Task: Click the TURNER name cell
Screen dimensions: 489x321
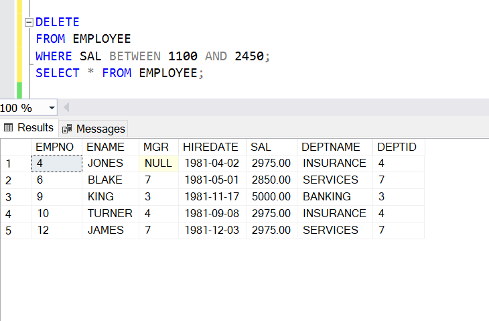Action: 111,214
